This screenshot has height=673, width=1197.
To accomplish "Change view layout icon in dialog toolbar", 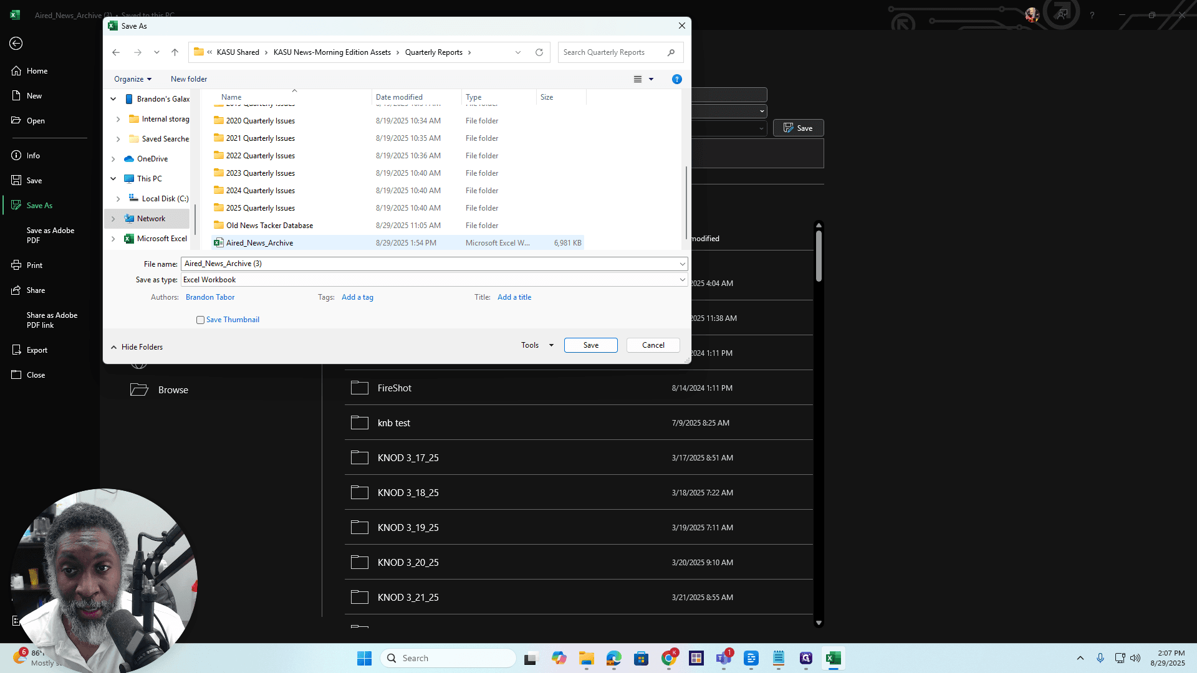I will click(x=638, y=79).
